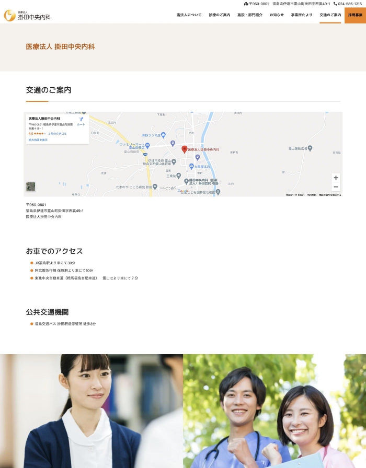Click the 清野ラジオ店 shop marker
This screenshot has height=468, width=366.
tap(163, 135)
